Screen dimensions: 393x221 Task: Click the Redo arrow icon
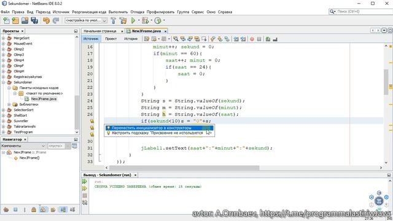tap(56, 20)
